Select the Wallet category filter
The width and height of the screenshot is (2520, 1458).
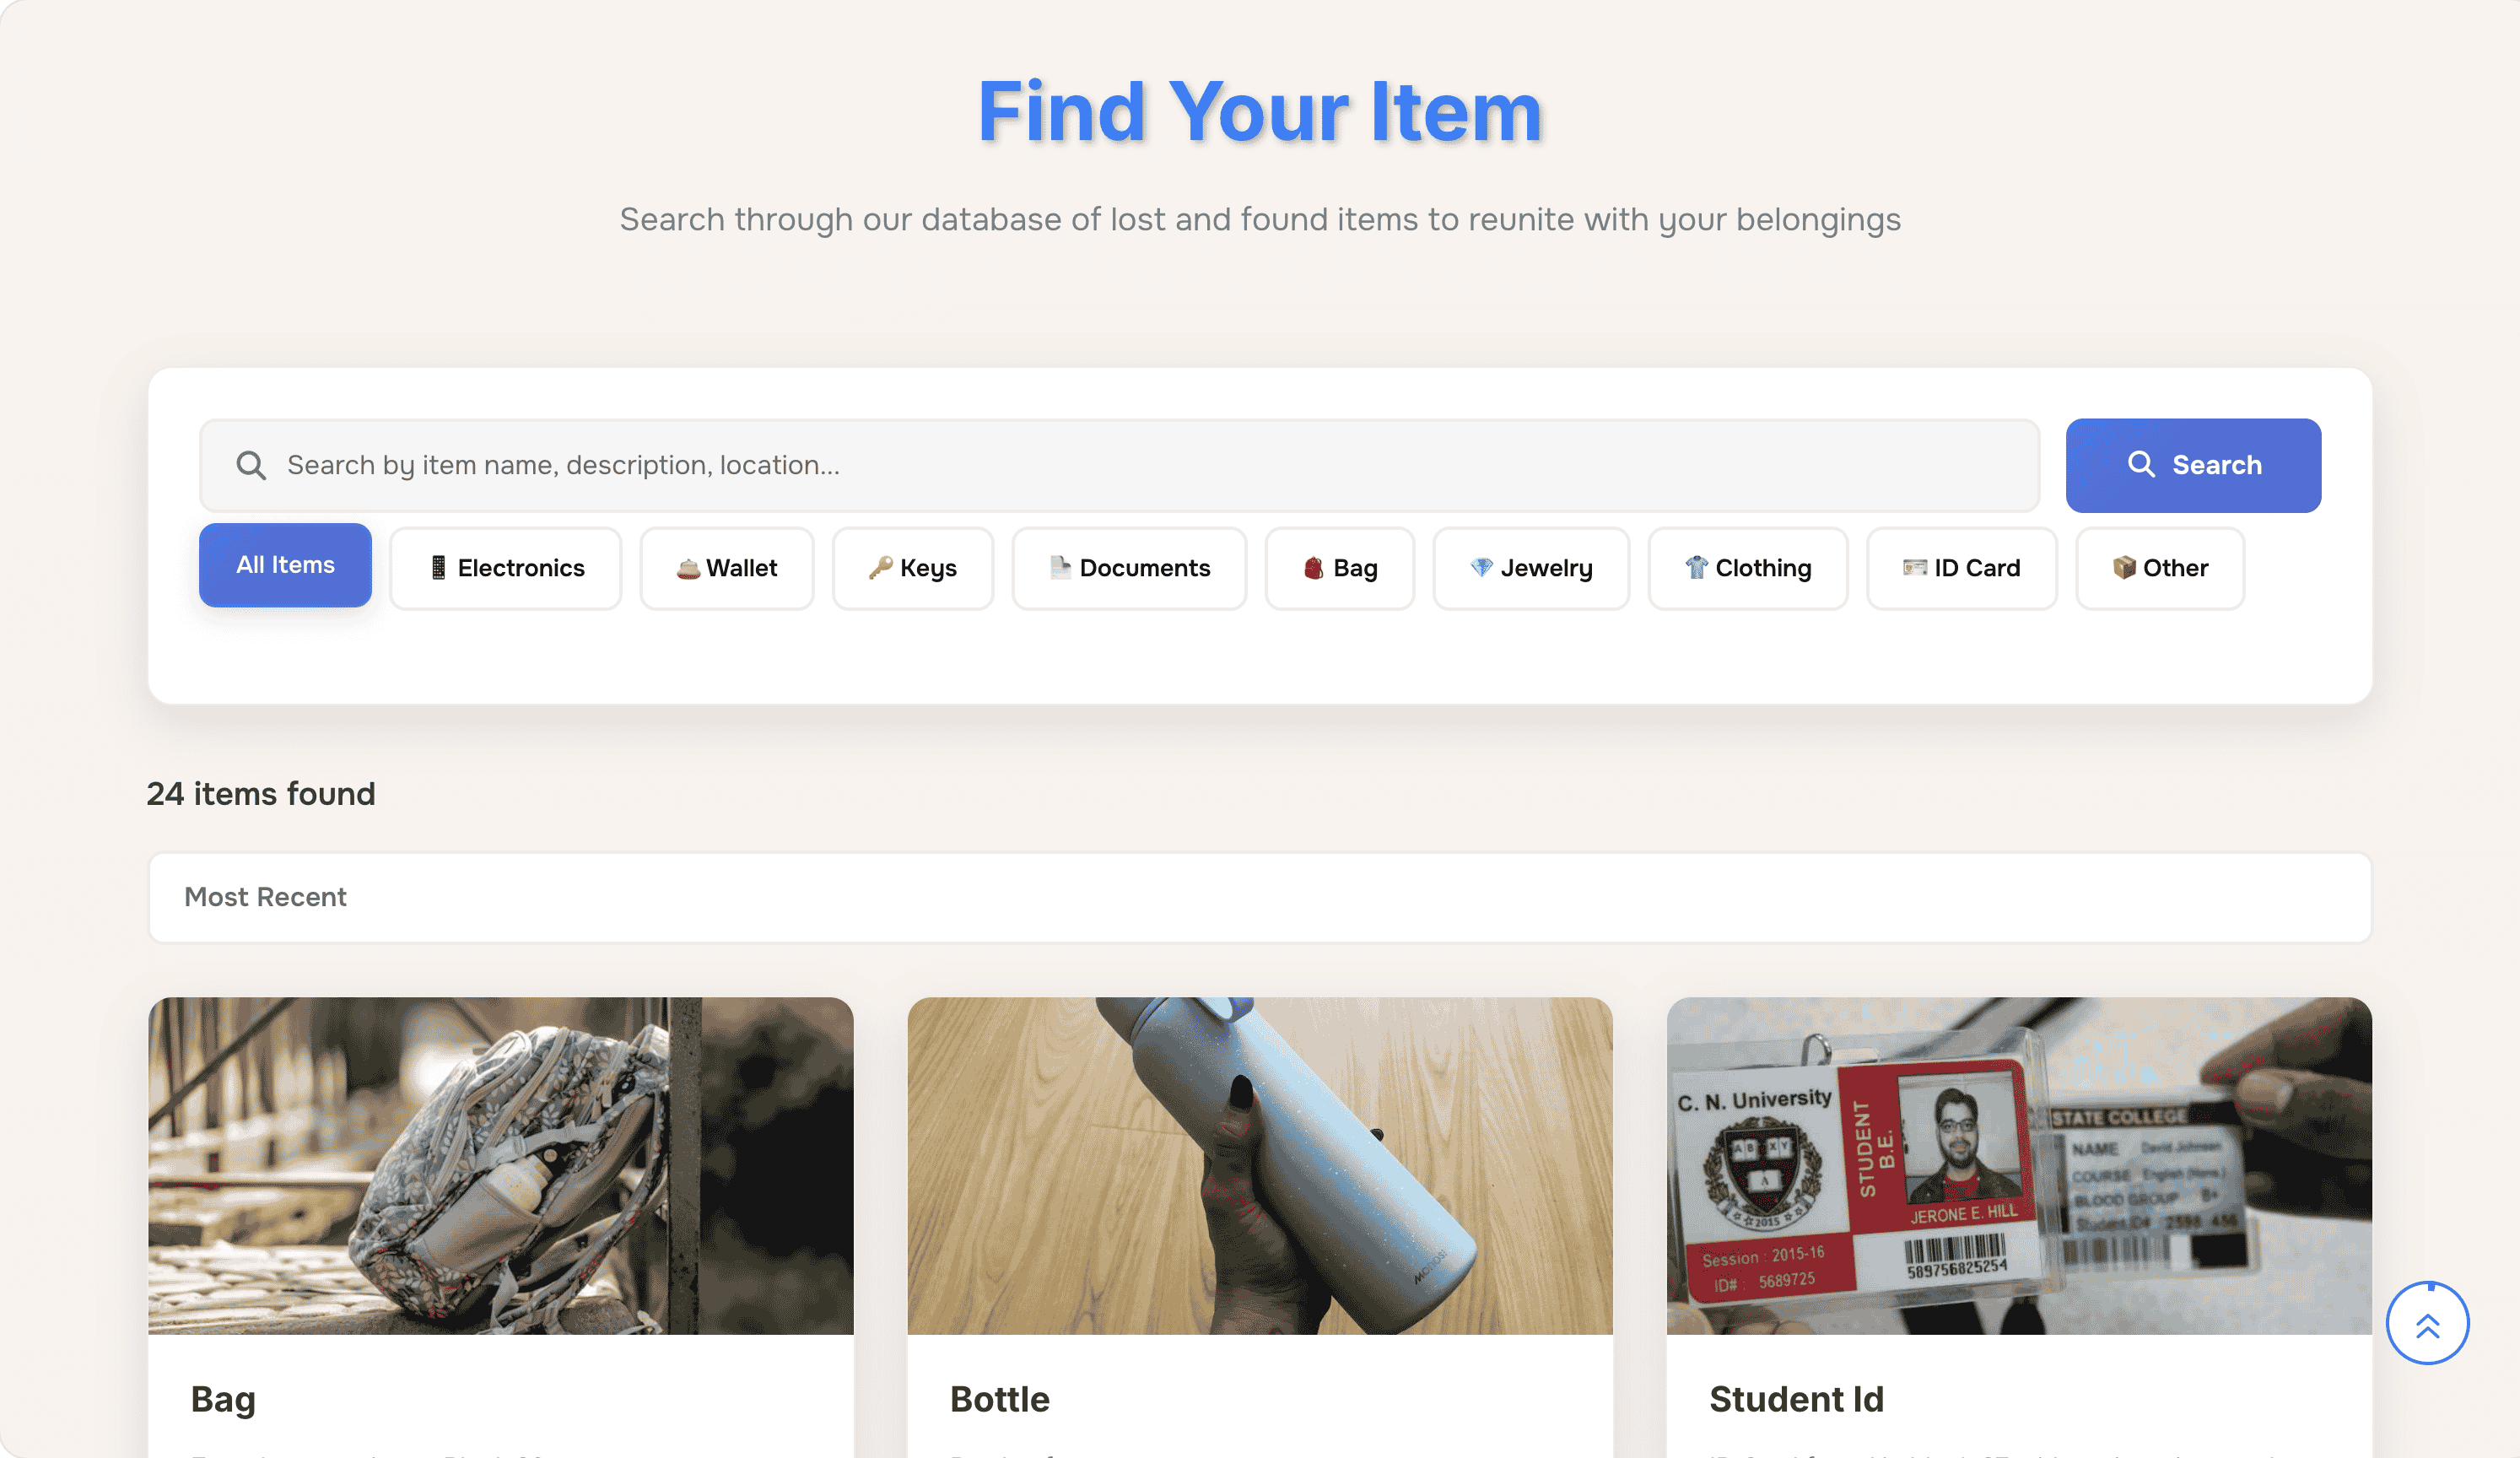point(727,568)
